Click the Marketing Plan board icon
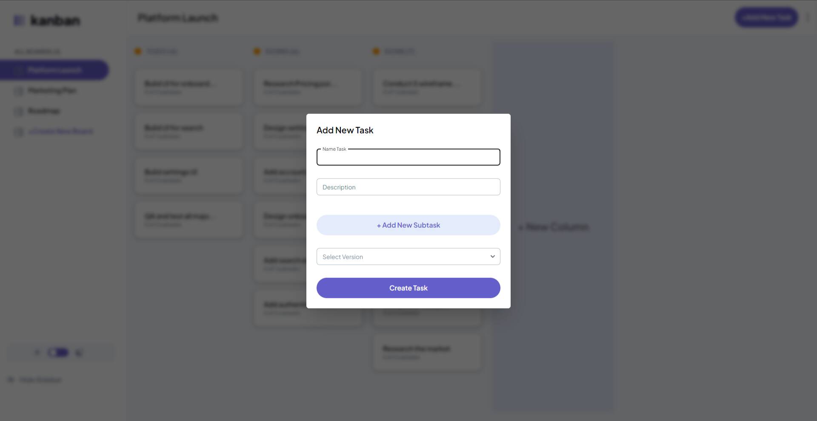This screenshot has width=817, height=421. click(x=19, y=91)
